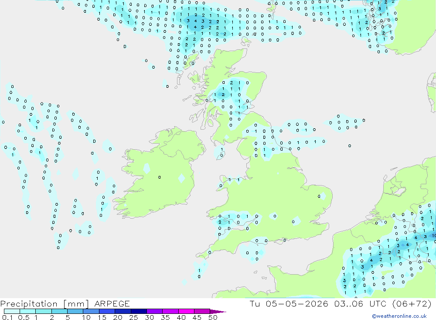The height and width of the screenshot is (320, 436).
Task: Click the legend swatch between 0.5 and 1
Action: 28,311
